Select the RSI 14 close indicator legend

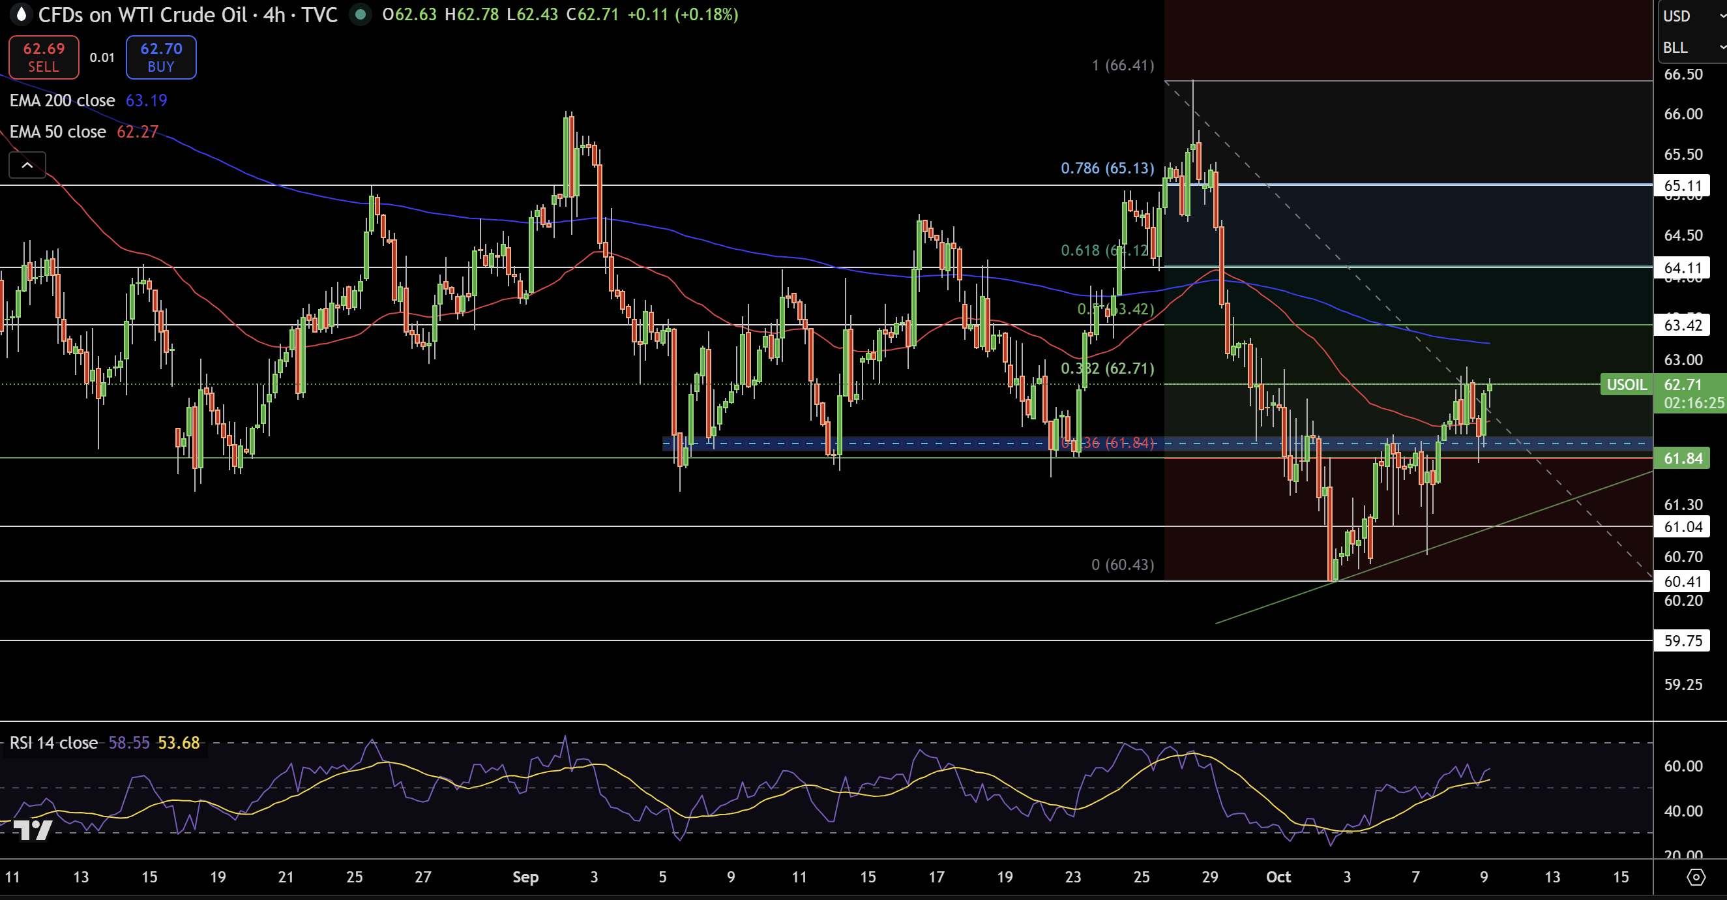[x=53, y=742]
